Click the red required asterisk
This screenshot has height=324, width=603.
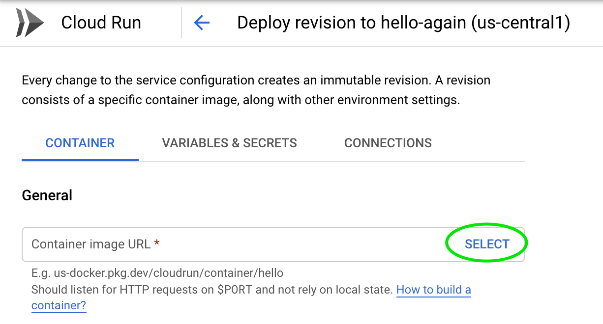tap(157, 243)
